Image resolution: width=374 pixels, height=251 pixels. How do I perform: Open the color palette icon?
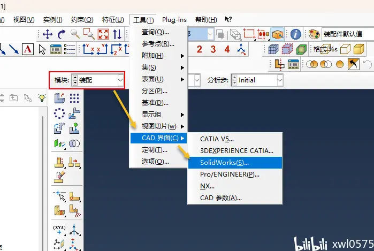point(314,34)
